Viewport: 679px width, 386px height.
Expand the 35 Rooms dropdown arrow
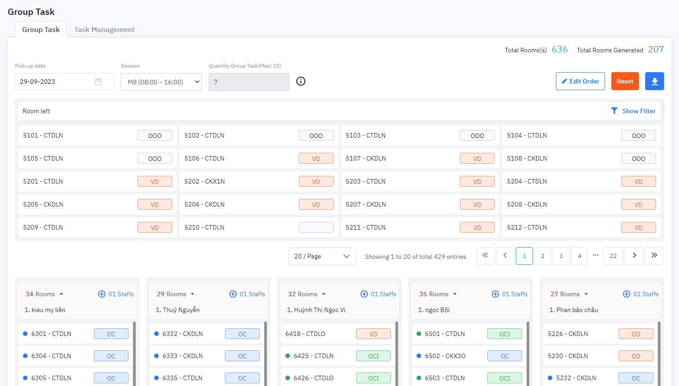[x=455, y=294]
